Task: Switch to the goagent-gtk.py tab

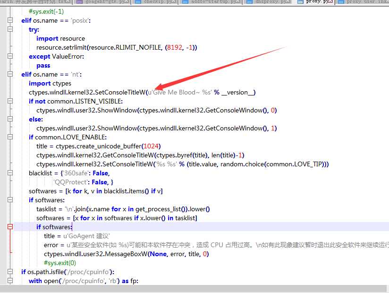Action: (x=103, y=2)
